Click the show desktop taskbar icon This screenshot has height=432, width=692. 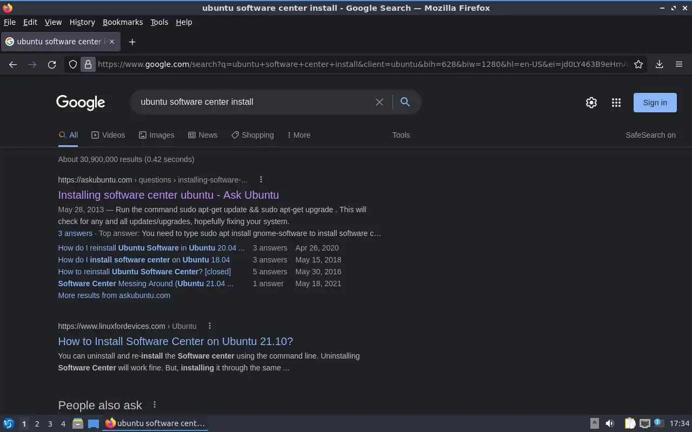pyautogui.click(x=94, y=424)
